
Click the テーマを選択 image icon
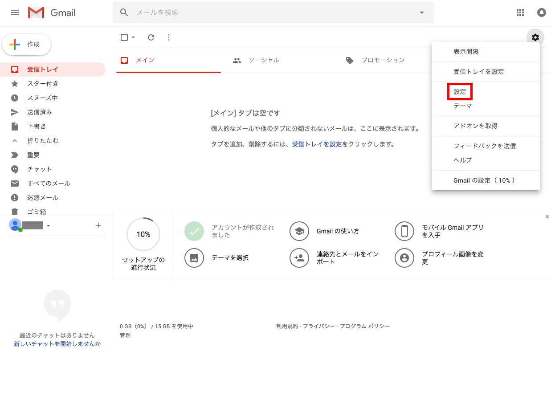coord(194,257)
